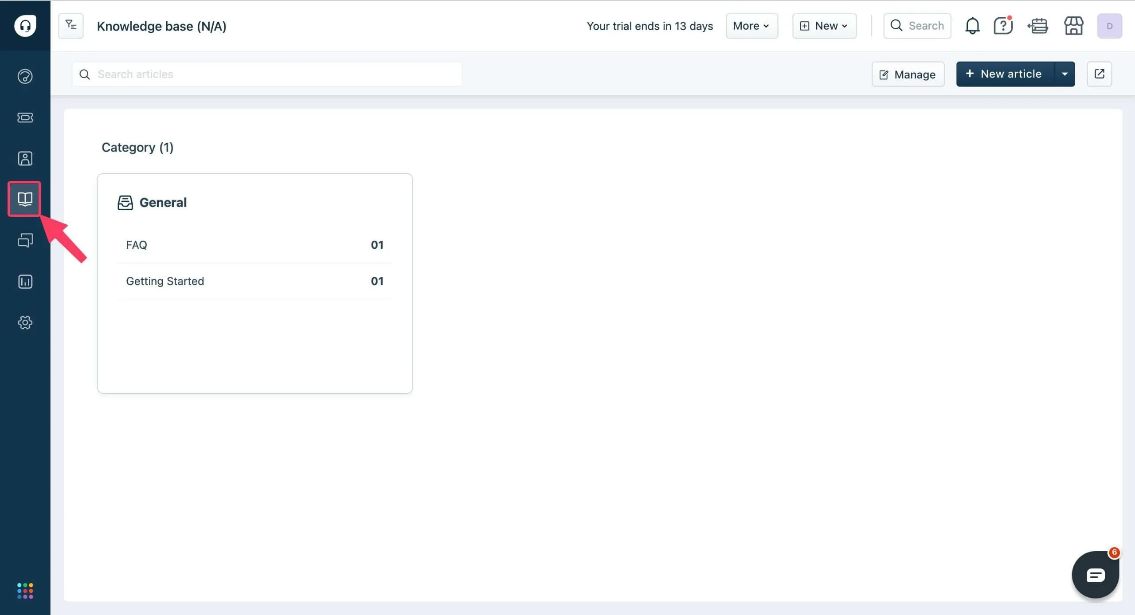Open the chat widget bubble

pyautogui.click(x=1095, y=575)
